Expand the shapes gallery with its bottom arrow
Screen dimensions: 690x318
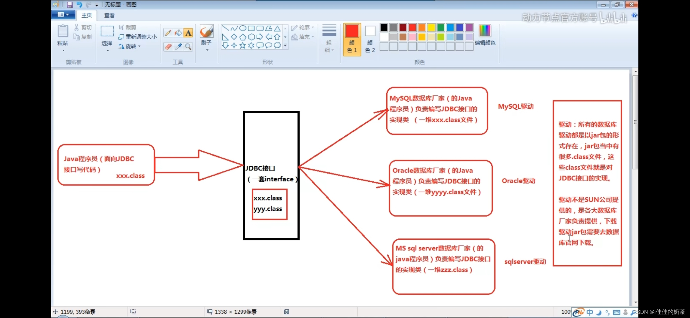point(285,46)
